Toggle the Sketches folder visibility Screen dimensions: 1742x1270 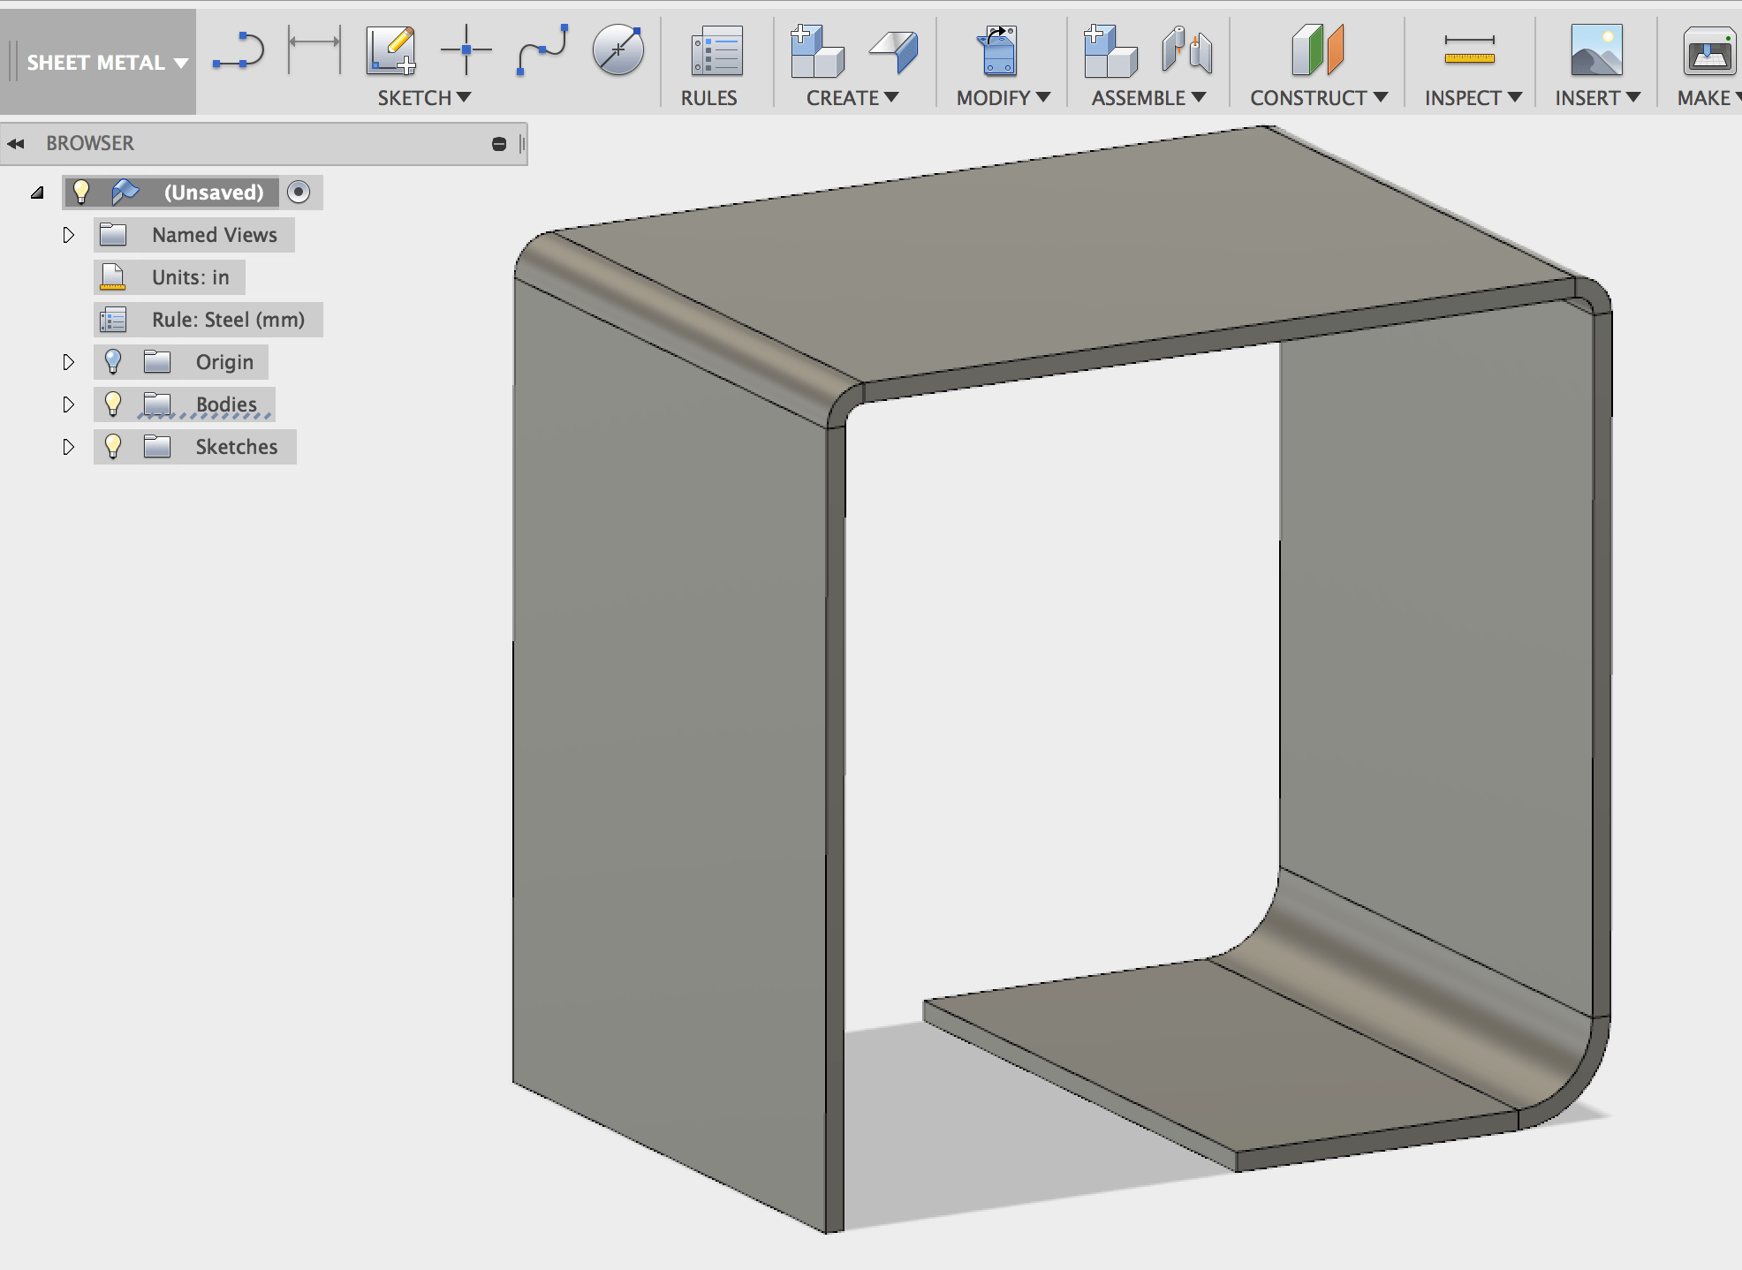(113, 446)
